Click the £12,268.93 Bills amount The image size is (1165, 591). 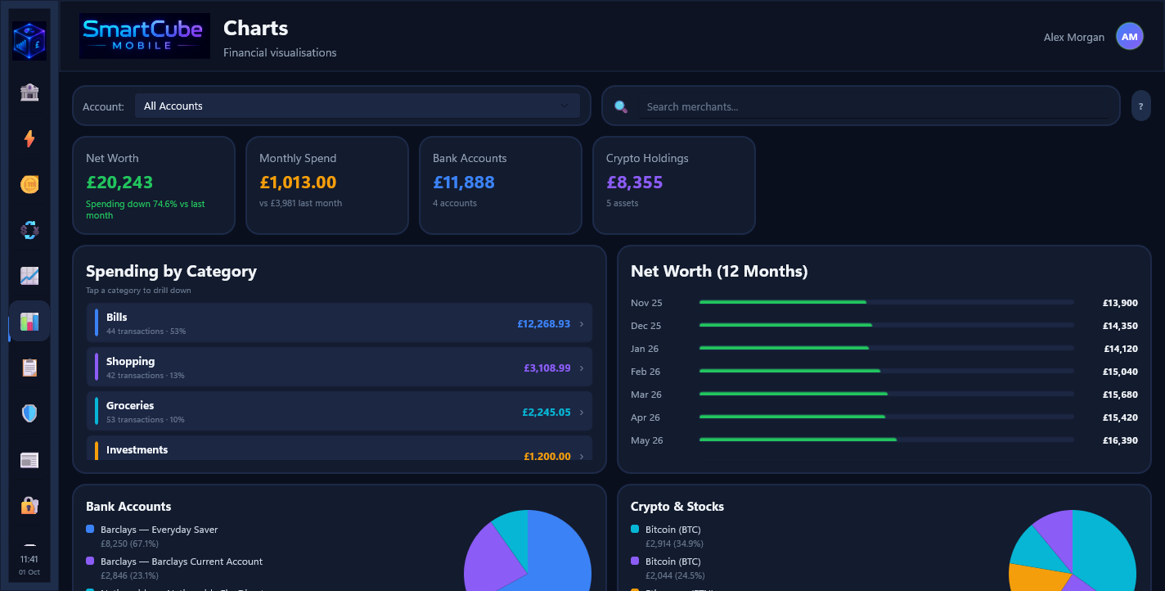(543, 324)
